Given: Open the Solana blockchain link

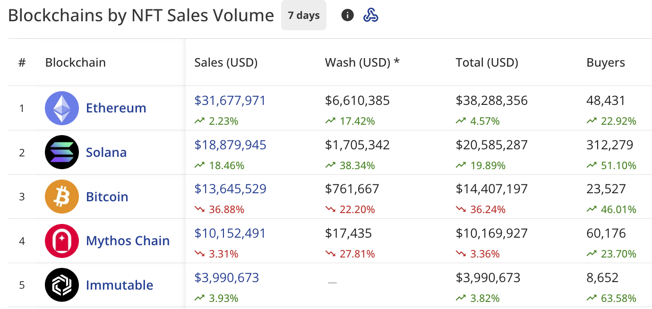Looking at the screenshot, I should 106,153.
